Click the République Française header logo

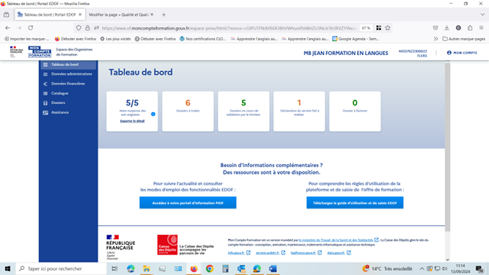pos(16,52)
